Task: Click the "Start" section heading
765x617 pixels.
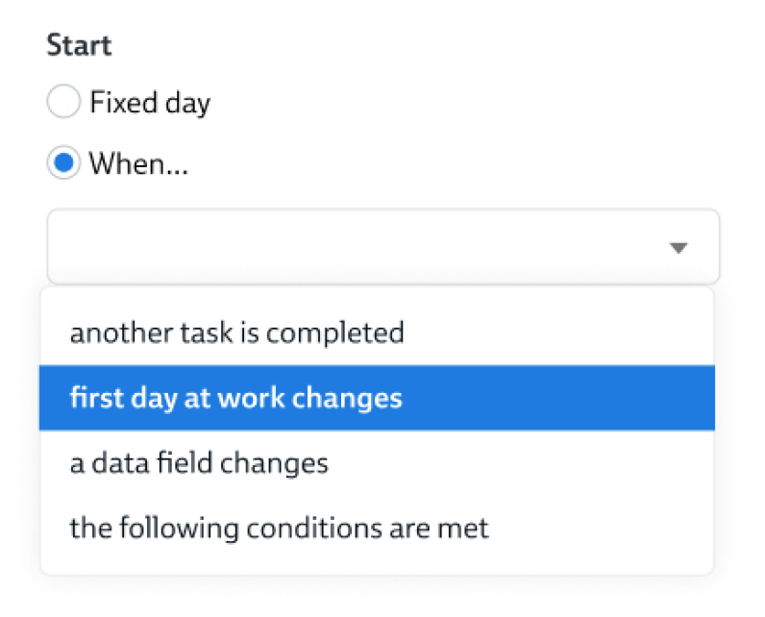Action: pyautogui.click(x=79, y=45)
